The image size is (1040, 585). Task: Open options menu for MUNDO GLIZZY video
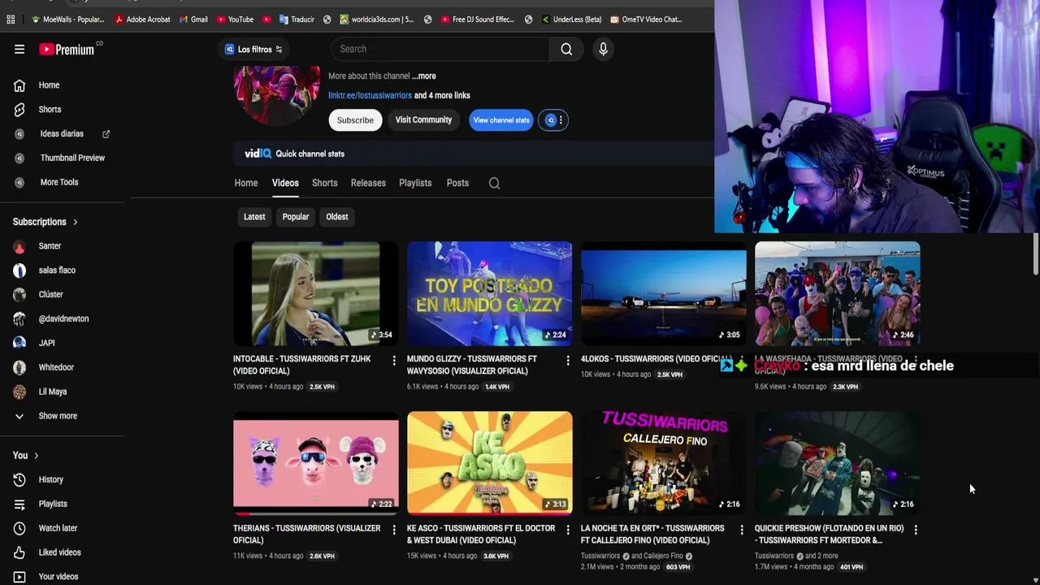(x=568, y=360)
